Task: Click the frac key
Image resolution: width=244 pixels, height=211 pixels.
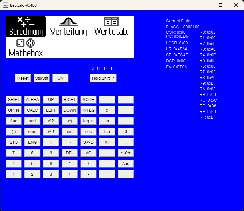Action: point(14,121)
